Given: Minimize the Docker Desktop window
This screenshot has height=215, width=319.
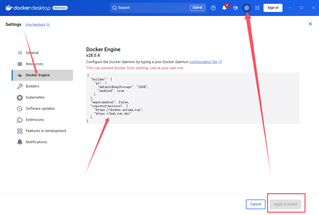Looking at the screenshot, I should click(x=290, y=8).
